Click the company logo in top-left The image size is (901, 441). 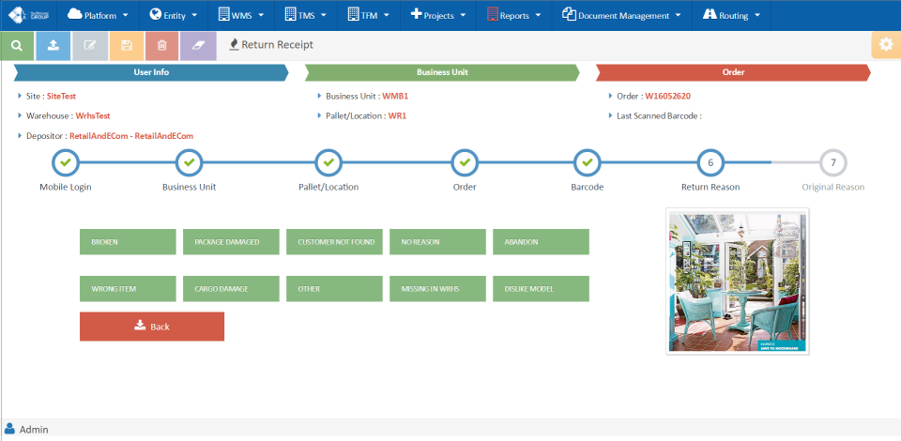coord(29,15)
